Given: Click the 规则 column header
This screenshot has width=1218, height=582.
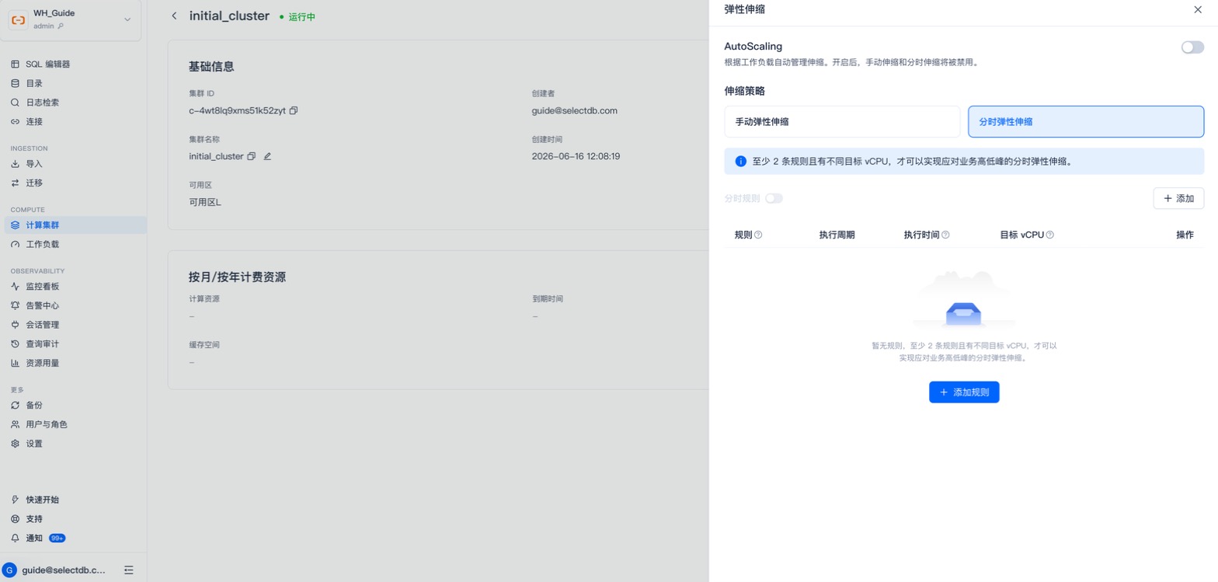Looking at the screenshot, I should pyautogui.click(x=743, y=235).
